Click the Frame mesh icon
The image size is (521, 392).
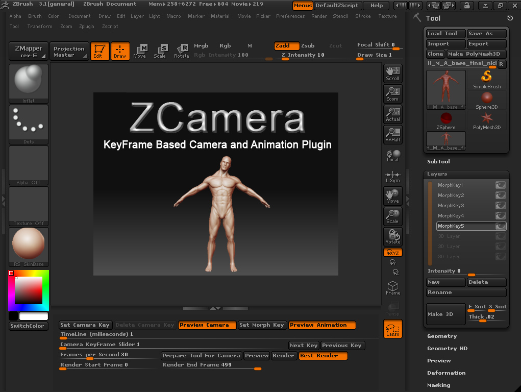[393, 288]
